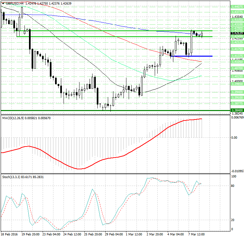
Task: Click the GBPUSD,H4 chart title text
Action: click(15, 4)
